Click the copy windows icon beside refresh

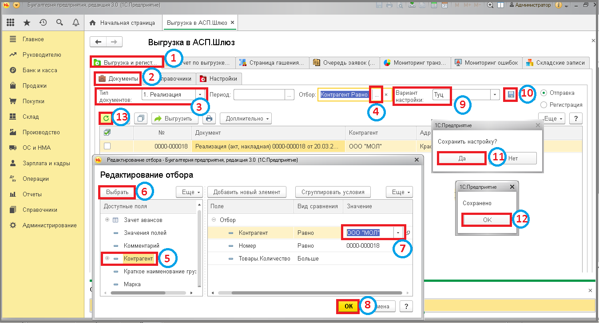coord(141,118)
